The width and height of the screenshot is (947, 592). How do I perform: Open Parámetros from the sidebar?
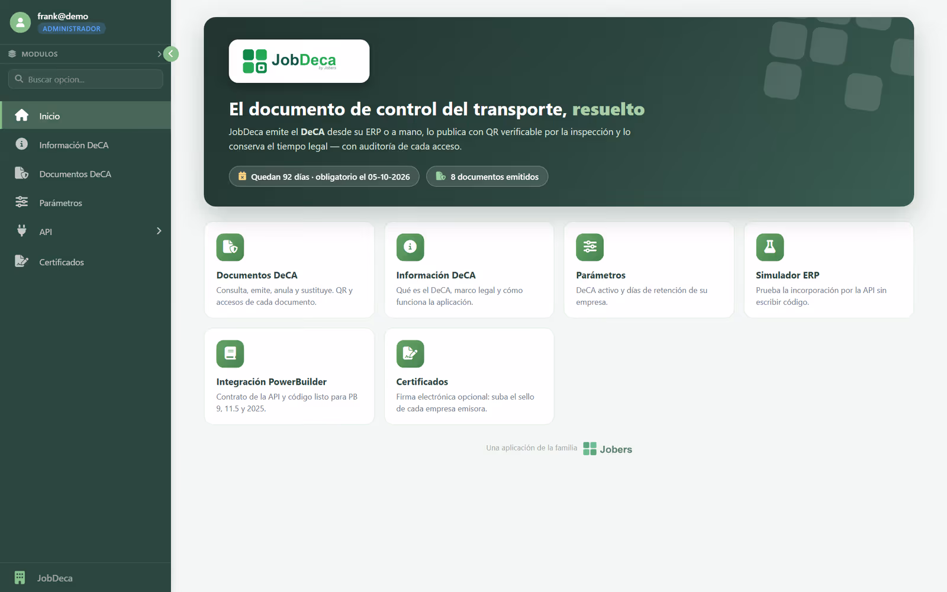pos(86,202)
